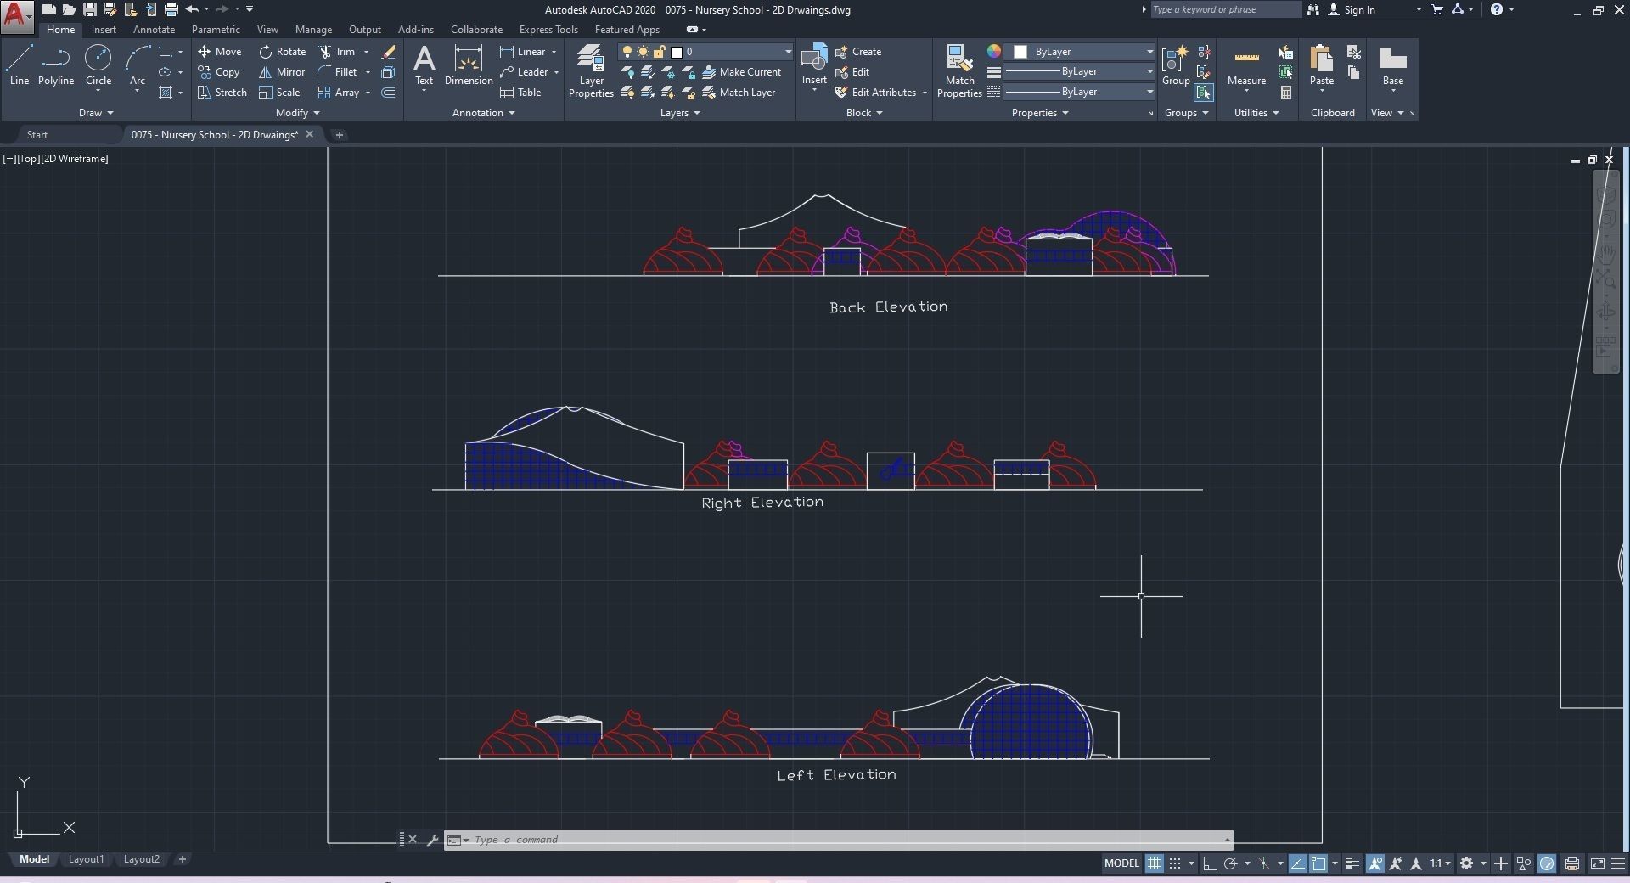Image resolution: width=1630 pixels, height=883 pixels.
Task: Expand the Annotation panel
Action: pos(484,113)
